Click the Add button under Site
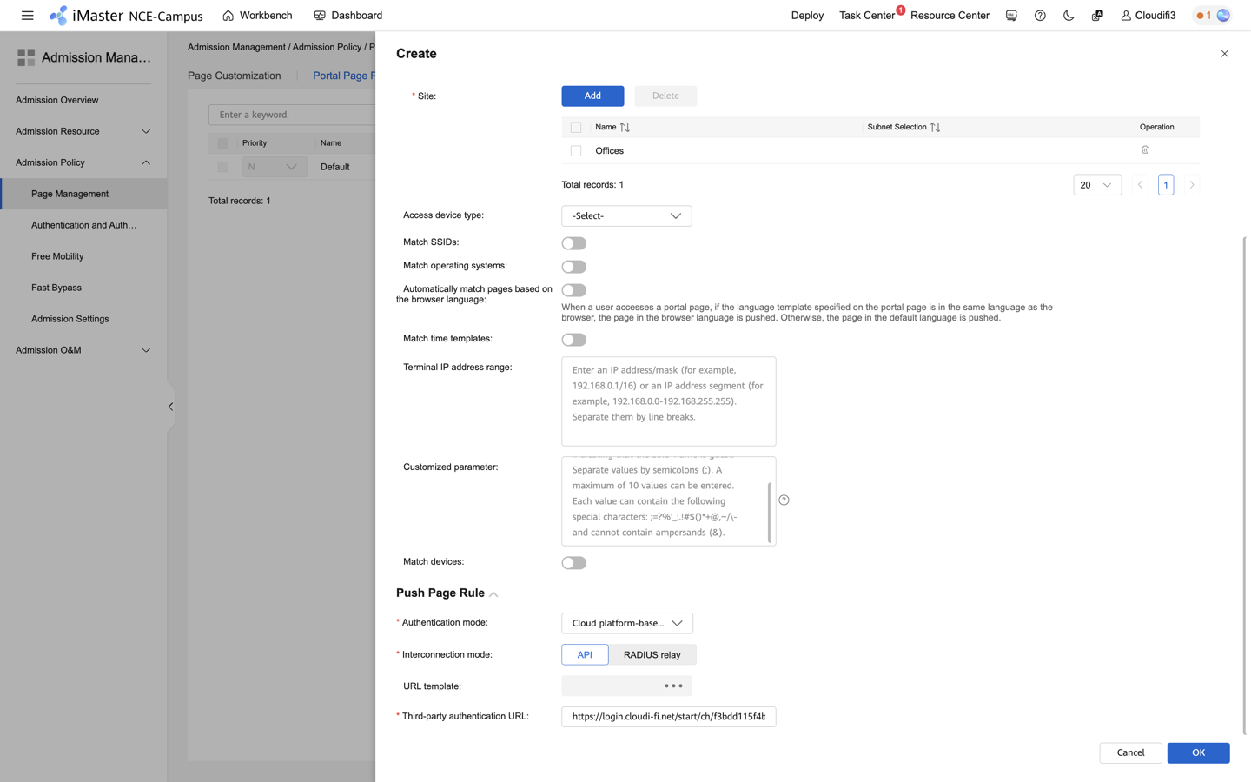1251x782 pixels. click(592, 96)
